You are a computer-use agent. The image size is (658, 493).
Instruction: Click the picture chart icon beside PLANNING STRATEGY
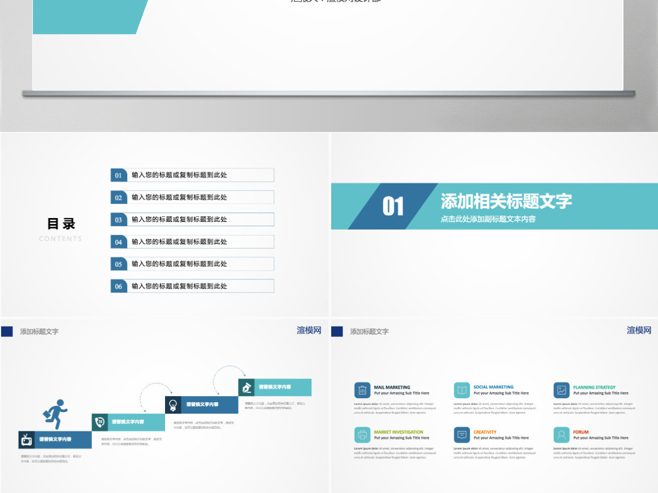point(561,390)
